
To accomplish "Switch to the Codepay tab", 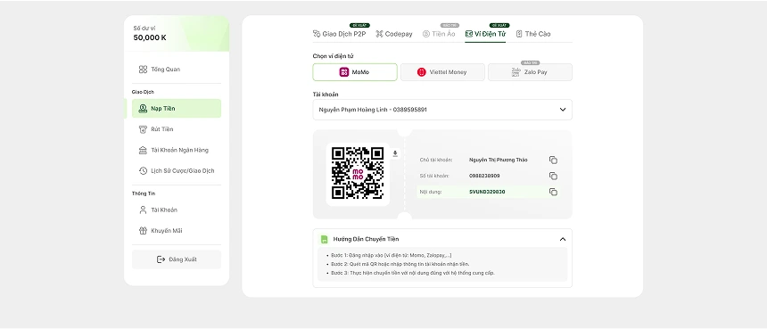I will (394, 34).
